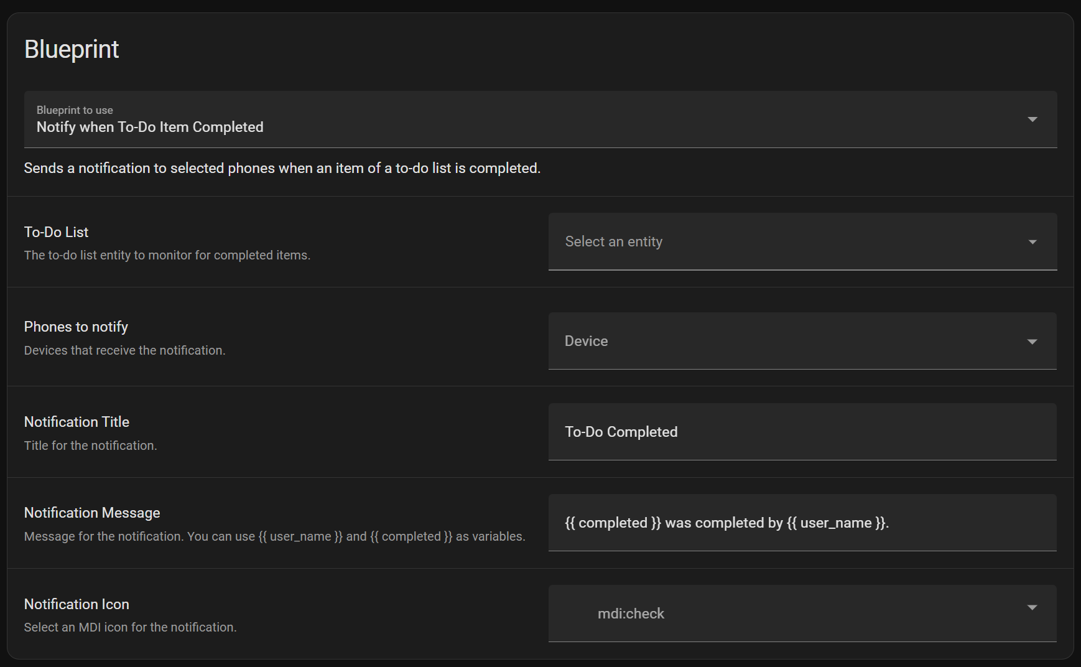Click the Notification Message label
Screen dimensions: 1081x667
(x=92, y=513)
